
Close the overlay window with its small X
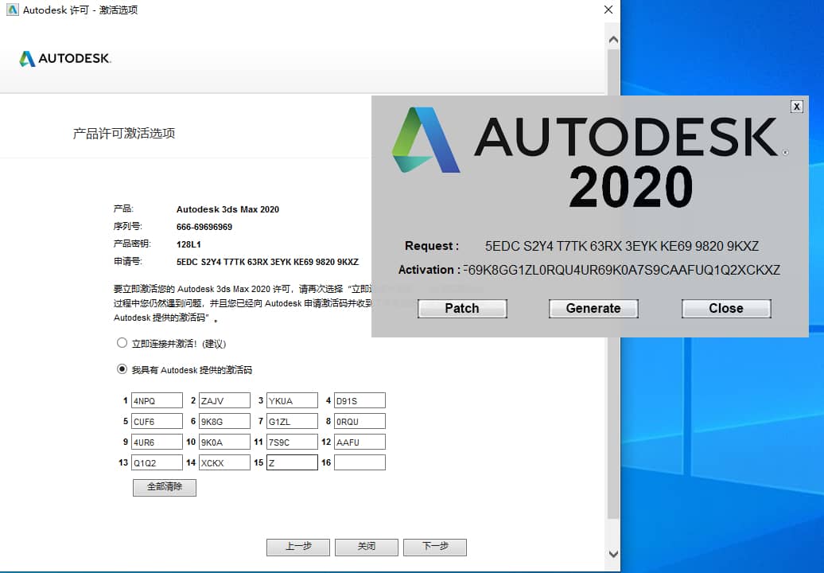tap(796, 107)
